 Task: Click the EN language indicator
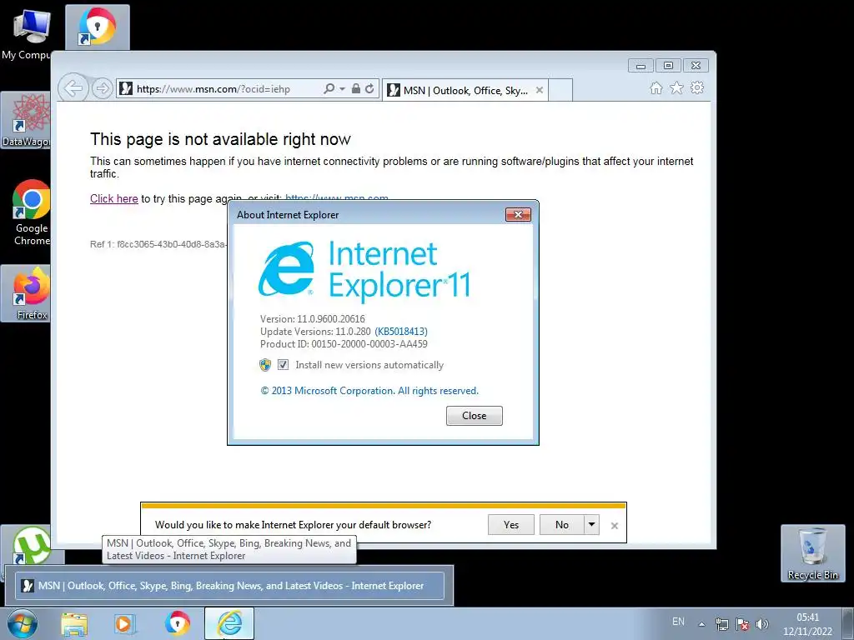click(678, 622)
